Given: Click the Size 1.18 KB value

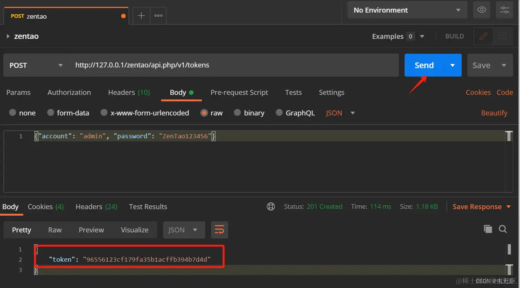Looking at the screenshot, I should click(x=427, y=206).
